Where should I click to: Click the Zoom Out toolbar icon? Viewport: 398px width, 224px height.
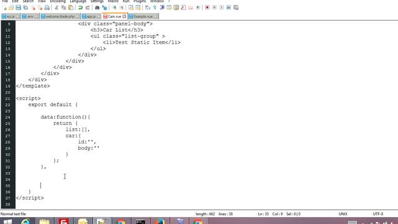click(121, 7)
